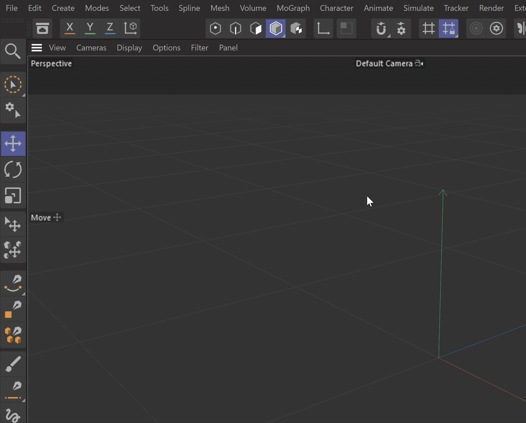The image size is (526, 423).
Task: Select the Scale tool
Action: pyautogui.click(x=13, y=196)
